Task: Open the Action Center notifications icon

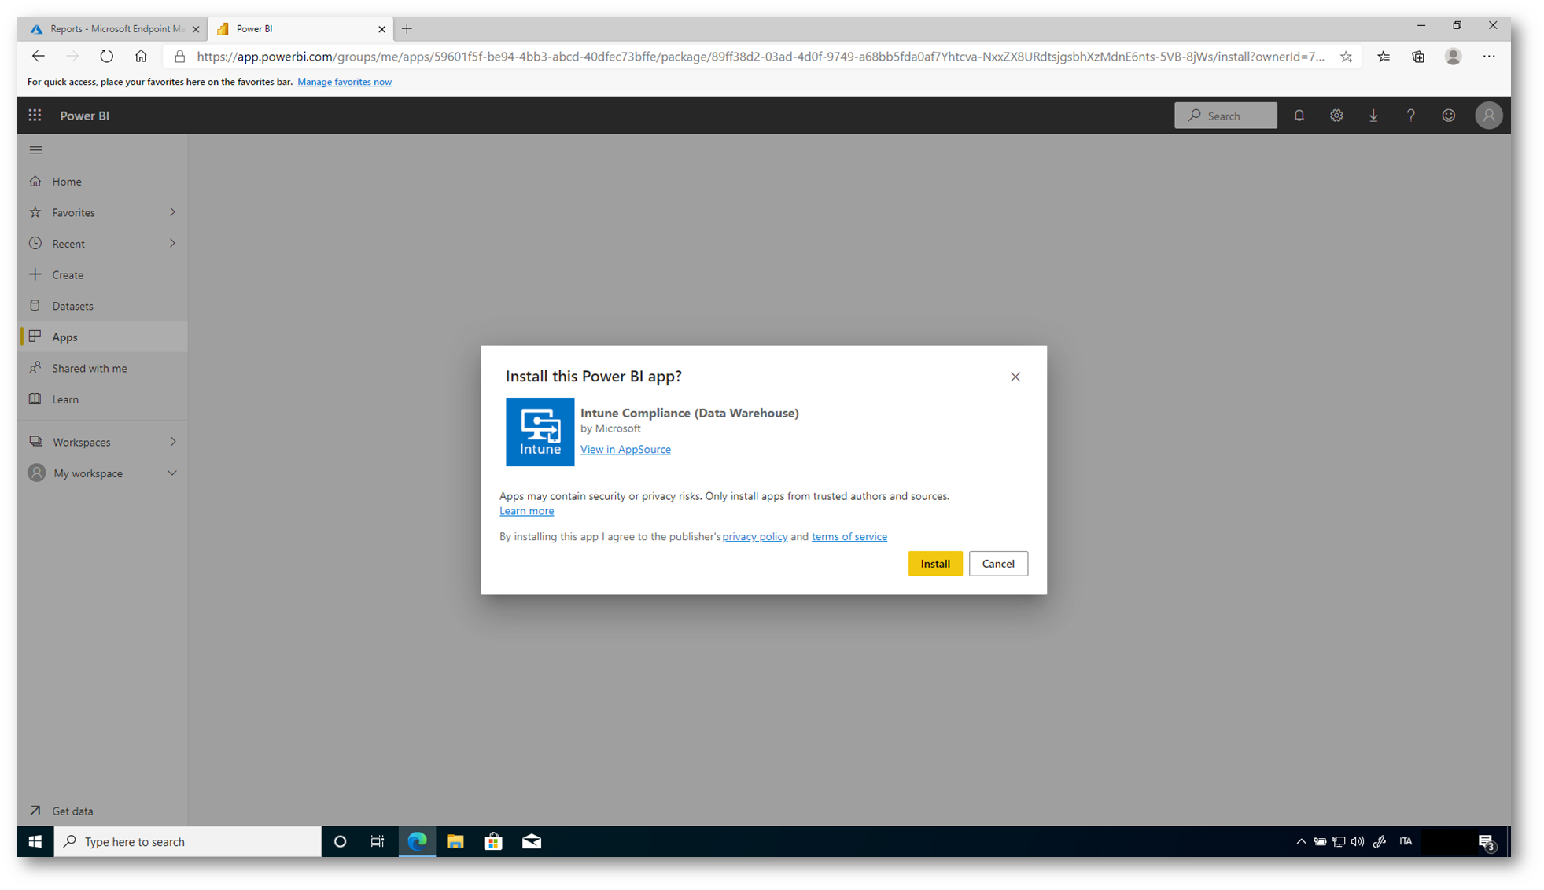Action: click(x=1486, y=841)
